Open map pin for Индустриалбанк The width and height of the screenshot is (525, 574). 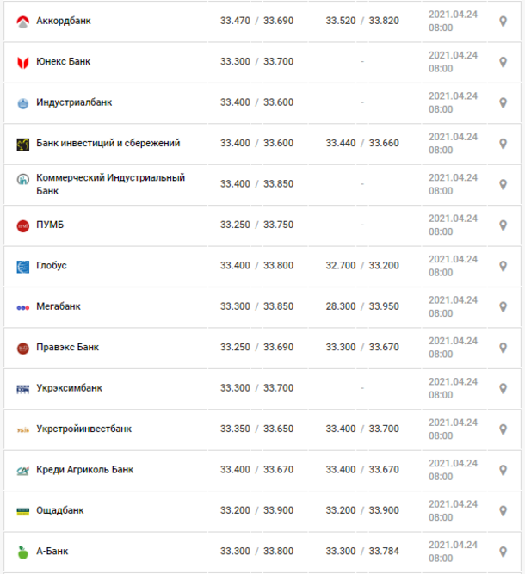coord(503,103)
